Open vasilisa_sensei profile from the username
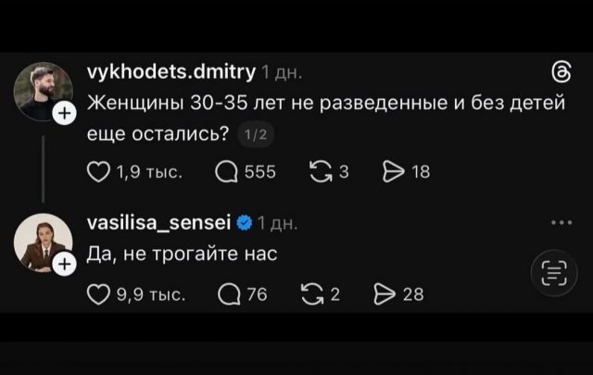The height and width of the screenshot is (375, 593). [x=158, y=222]
